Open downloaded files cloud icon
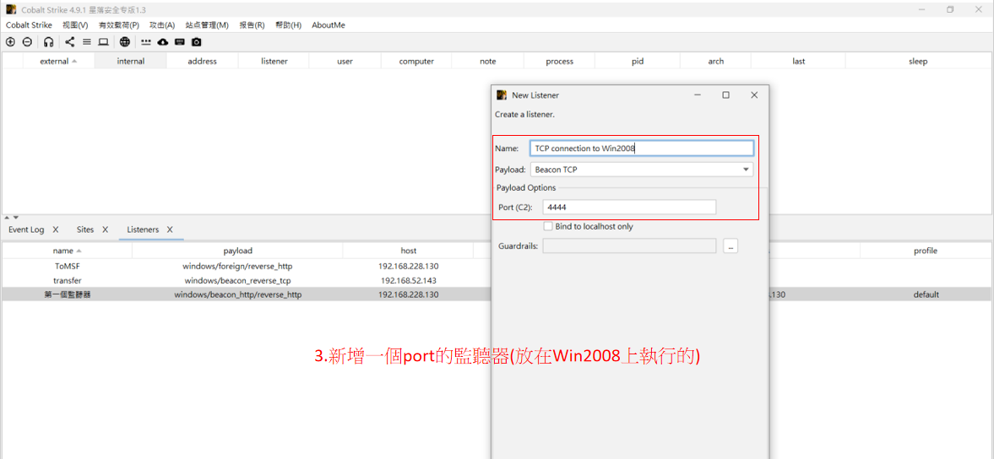Image resolution: width=994 pixels, height=459 pixels. tap(163, 42)
